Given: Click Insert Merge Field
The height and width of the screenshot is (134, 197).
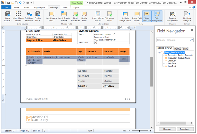Looking at the screenshot, I should (x=51, y=16).
